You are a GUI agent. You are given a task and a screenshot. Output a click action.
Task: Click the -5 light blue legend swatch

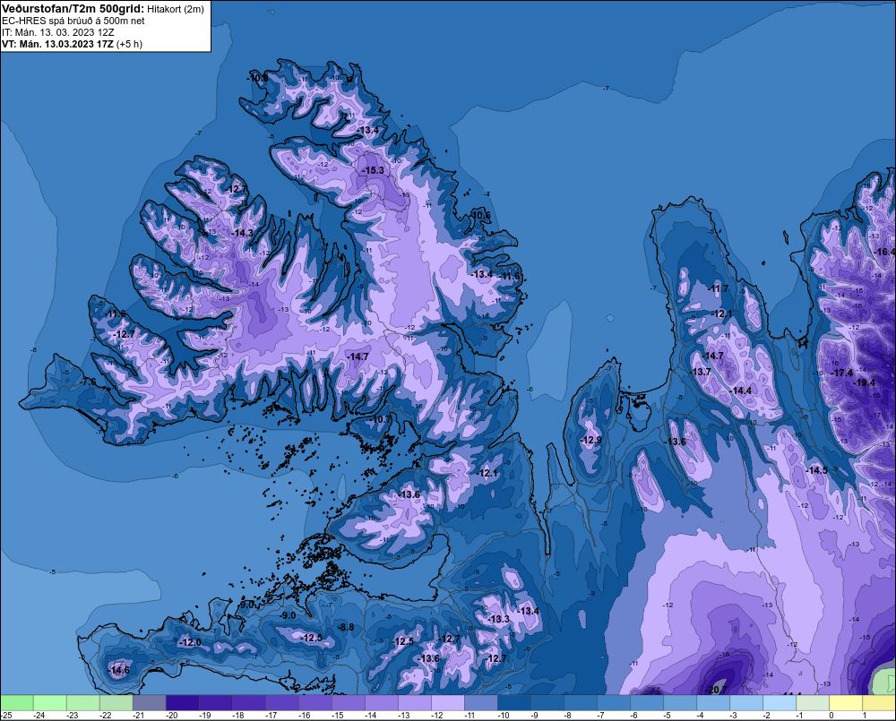tap(679, 702)
